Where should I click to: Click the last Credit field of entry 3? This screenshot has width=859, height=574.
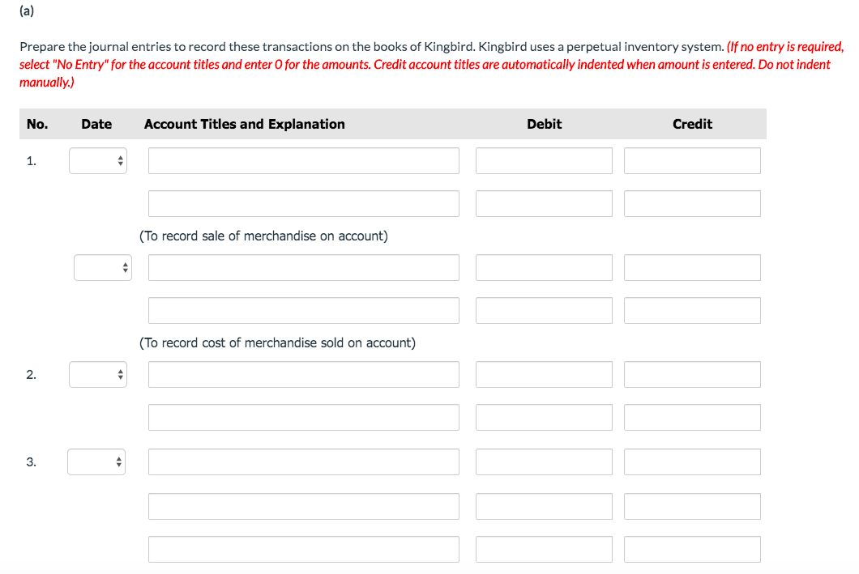point(692,549)
